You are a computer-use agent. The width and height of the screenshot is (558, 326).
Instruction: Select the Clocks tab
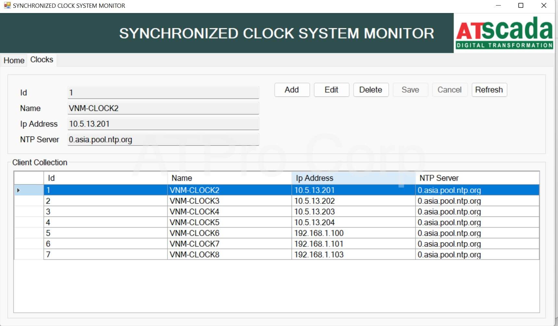point(42,60)
